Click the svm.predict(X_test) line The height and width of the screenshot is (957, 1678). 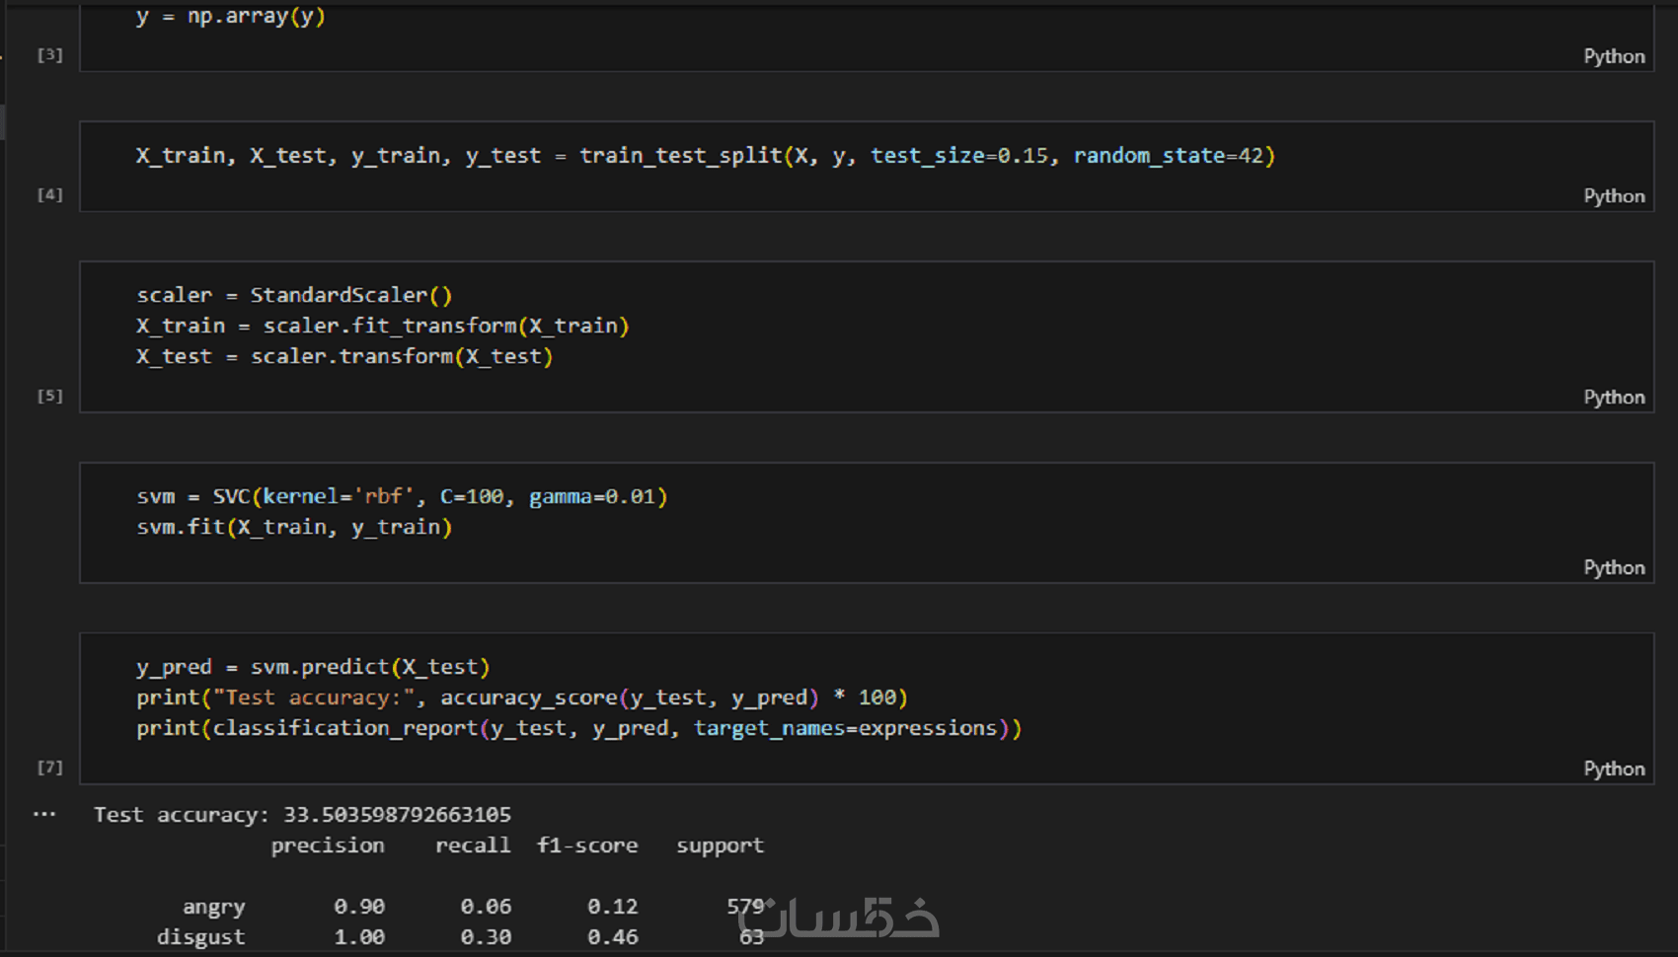pos(313,668)
